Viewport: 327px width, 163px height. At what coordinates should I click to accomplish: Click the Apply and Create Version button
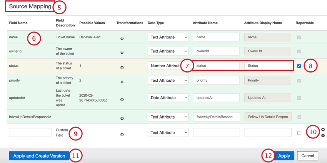pyautogui.click(x=39, y=156)
